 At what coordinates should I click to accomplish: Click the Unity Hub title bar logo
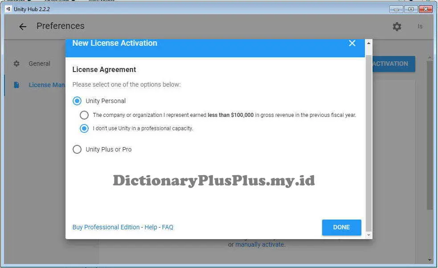pyautogui.click(x=8, y=9)
